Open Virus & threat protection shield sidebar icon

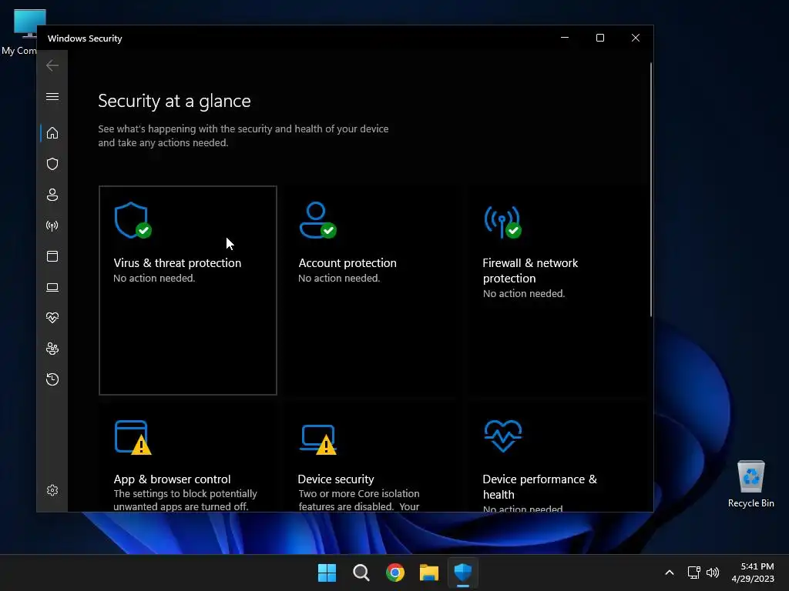tap(52, 164)
